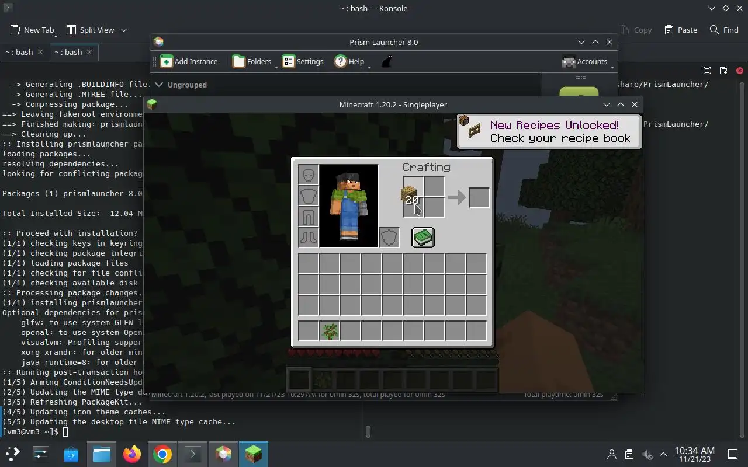This screenshot has width=748, height=467.
Task: Open system settings icon in taskbar
Action: point(41,454)
